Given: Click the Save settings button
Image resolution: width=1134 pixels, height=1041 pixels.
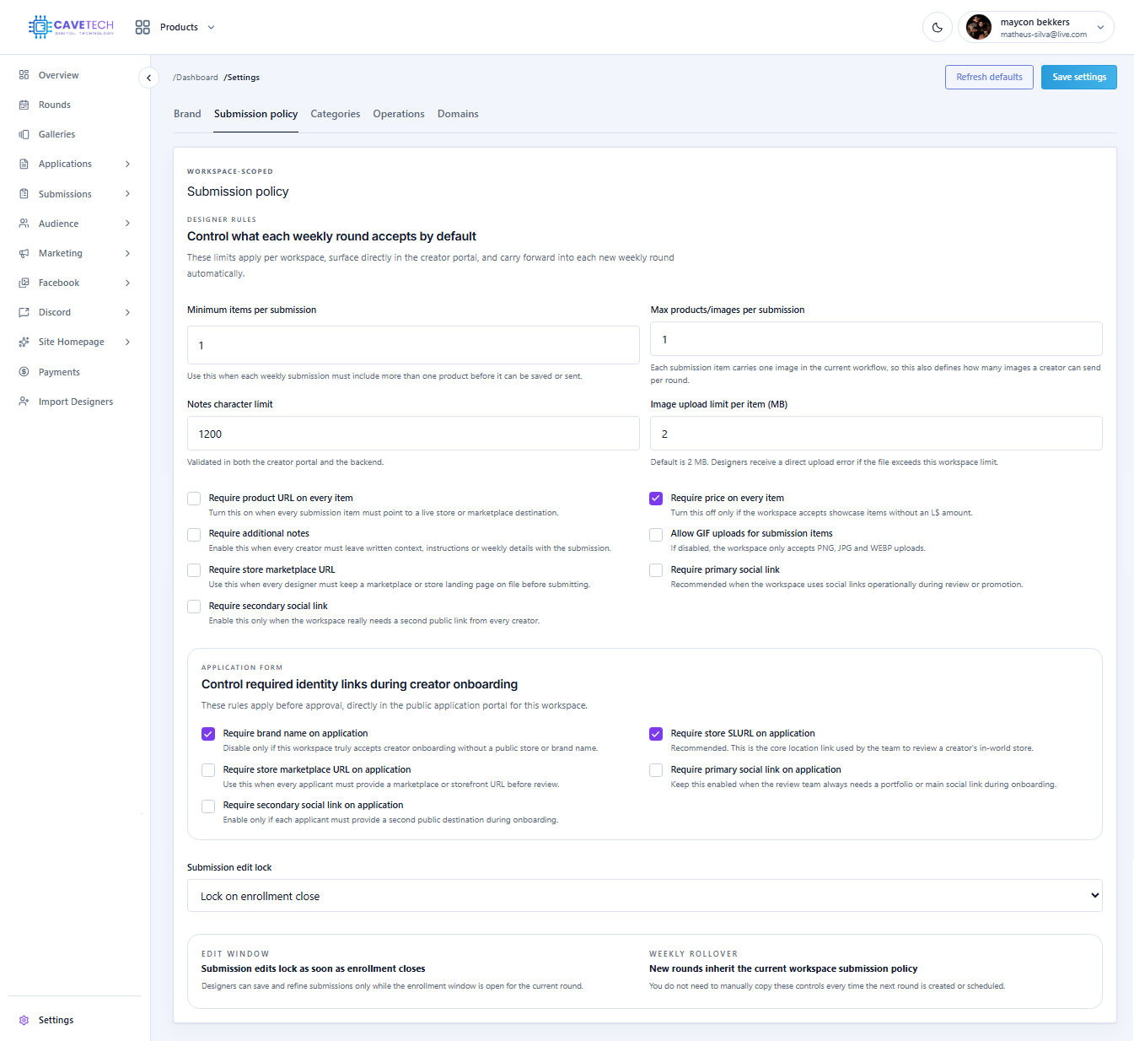Looking at the screenshot, I should coord(1079,77).
